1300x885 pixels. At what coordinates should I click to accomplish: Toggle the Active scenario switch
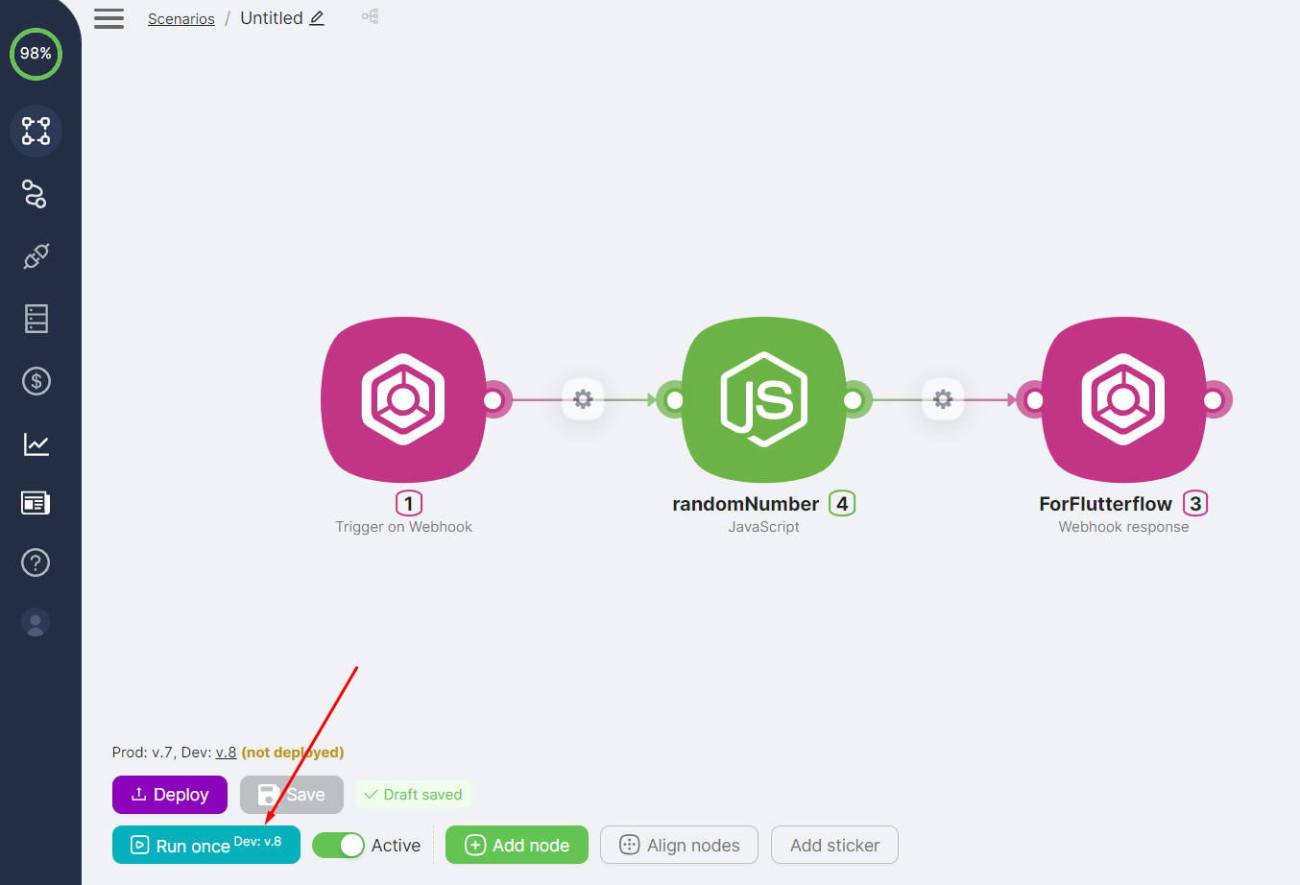click(x=339, y=845)
